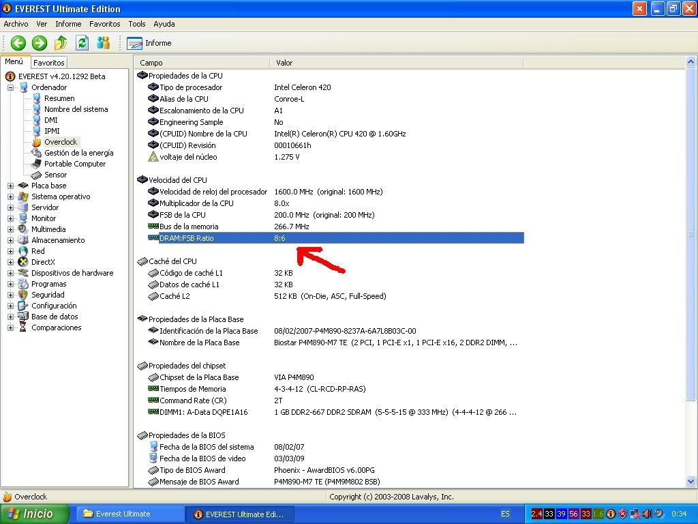The height and width of the screenshot is (524, 698).
Task: Select the Red tree item
Action: [38, 251]
